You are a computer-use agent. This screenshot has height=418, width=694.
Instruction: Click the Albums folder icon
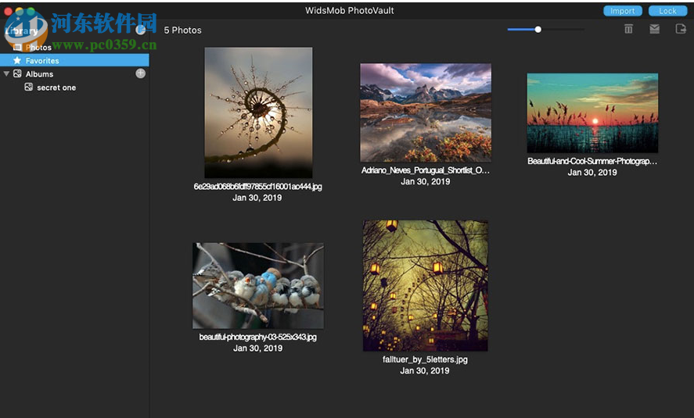17,73
